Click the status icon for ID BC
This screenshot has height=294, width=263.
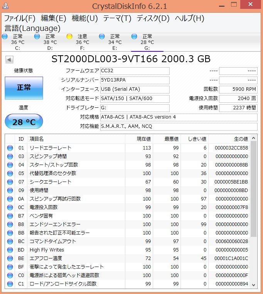click(10, 241)
